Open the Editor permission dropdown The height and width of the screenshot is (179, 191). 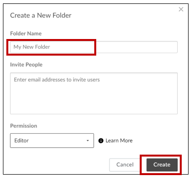[52, 140]
